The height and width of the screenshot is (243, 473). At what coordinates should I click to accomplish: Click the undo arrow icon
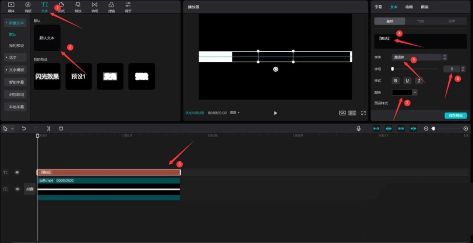(x=24, y=128)
